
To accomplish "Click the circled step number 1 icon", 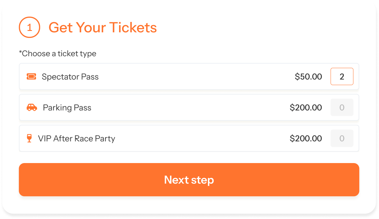I will click(x=29, y=27).
